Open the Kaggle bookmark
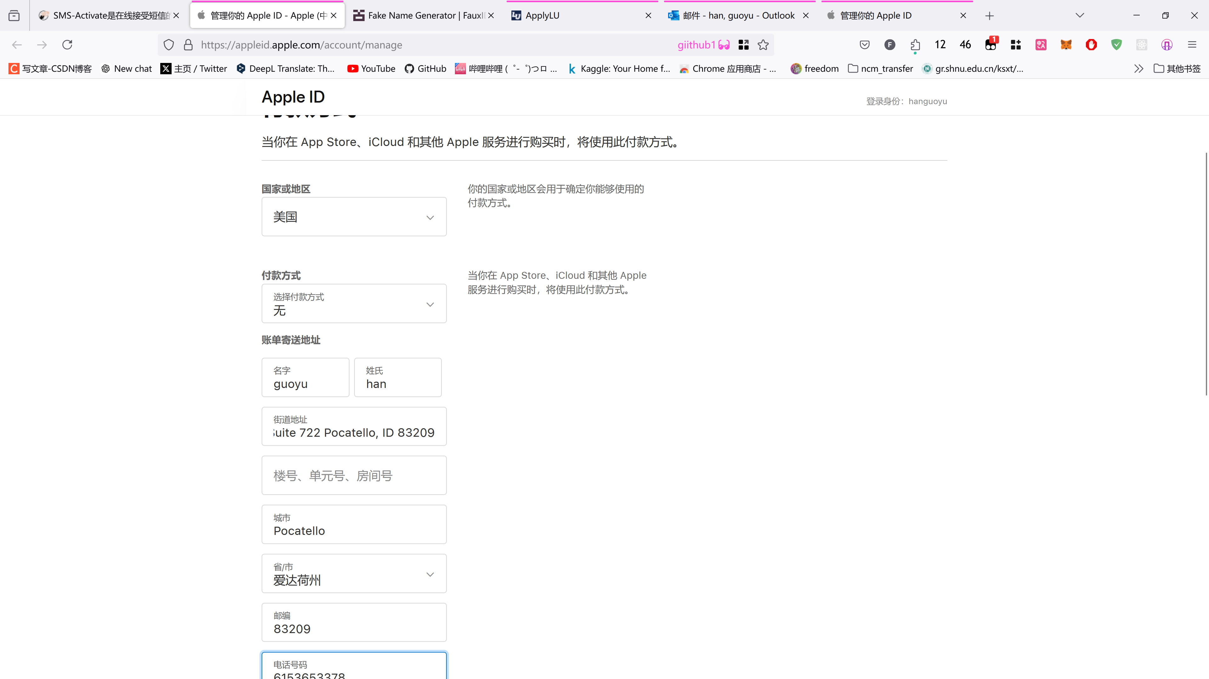The image size is (1209, 679). (619, 69)
